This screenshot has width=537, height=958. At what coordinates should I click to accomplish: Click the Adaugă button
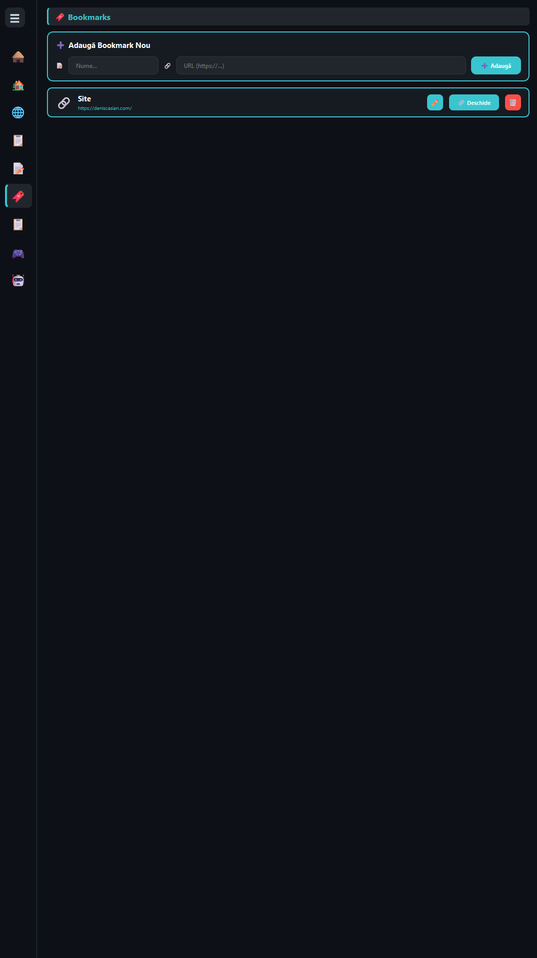[x=496, y=65]
